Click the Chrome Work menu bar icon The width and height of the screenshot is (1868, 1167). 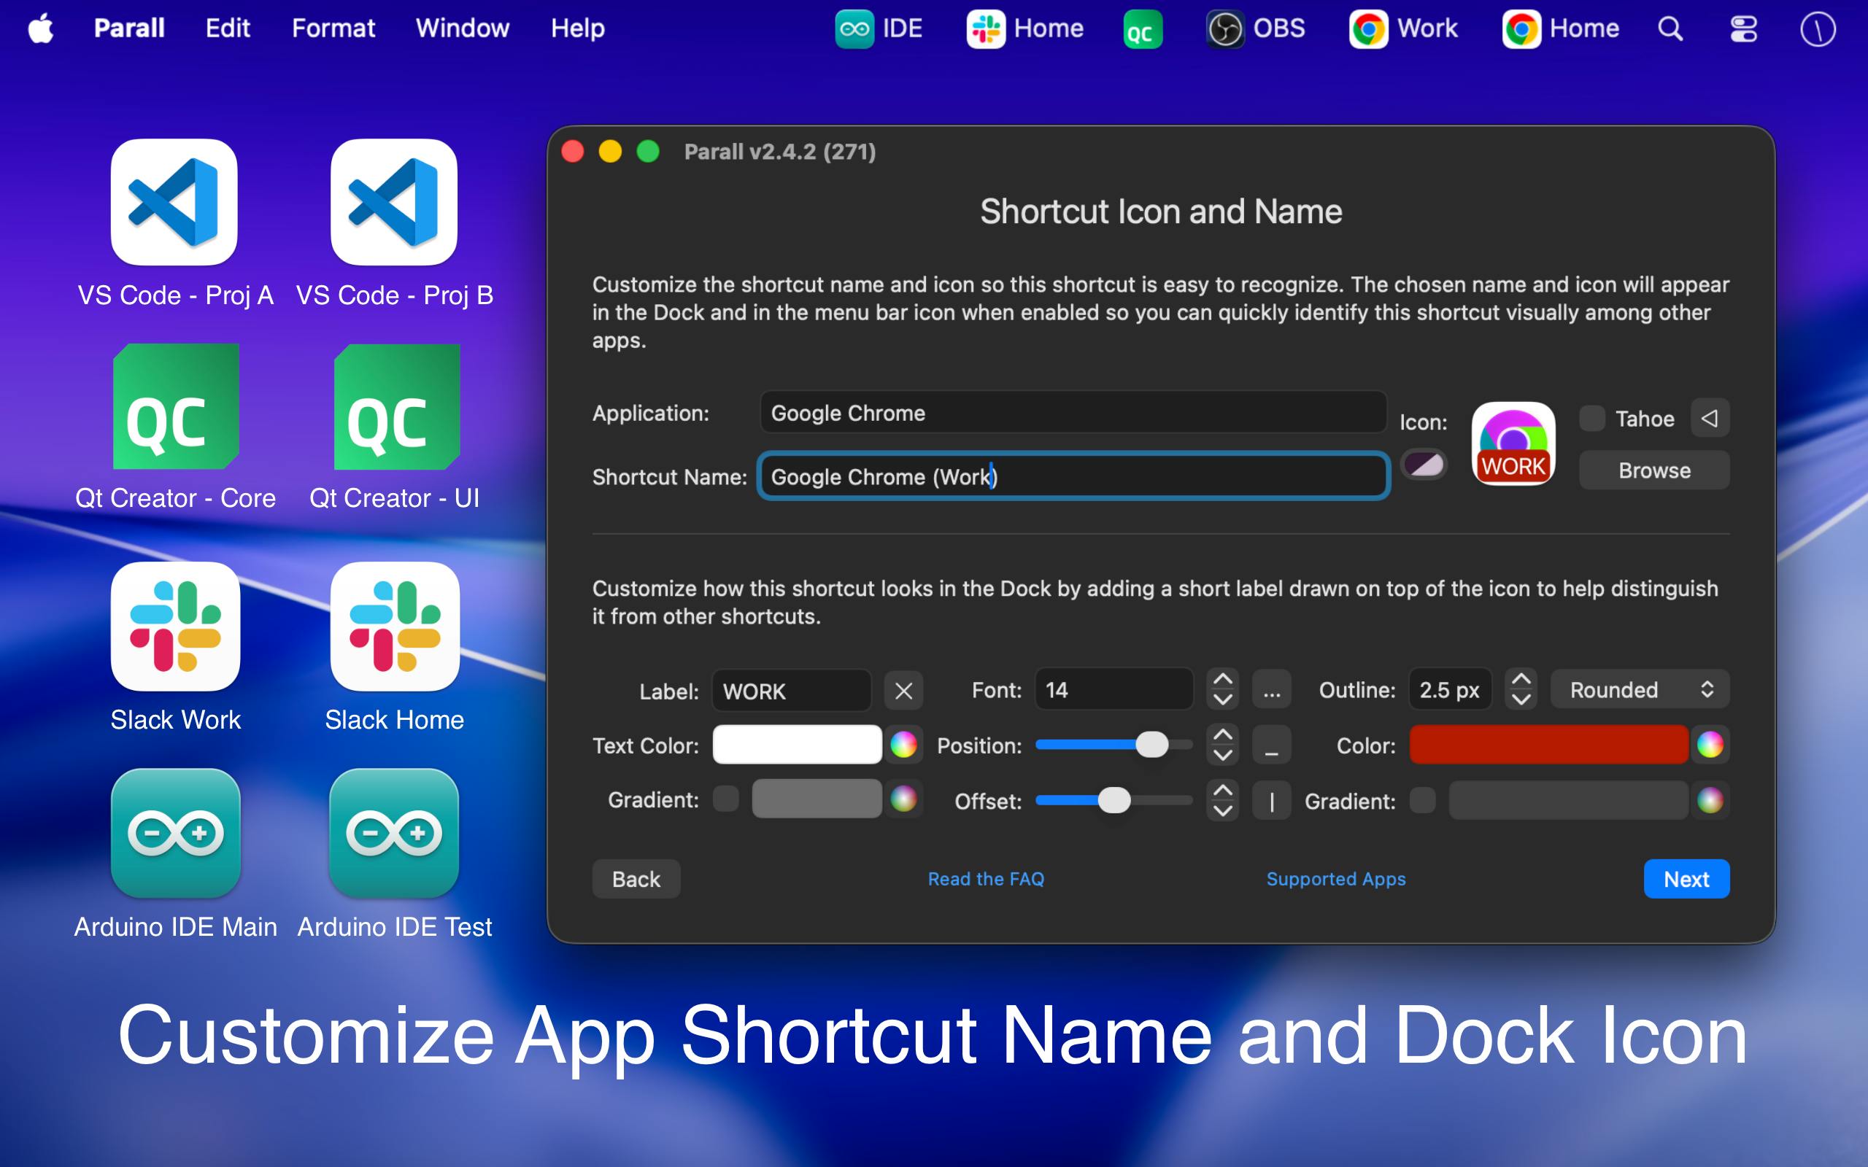coord(1403,29)
